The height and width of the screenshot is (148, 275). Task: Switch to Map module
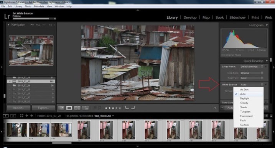pyautogui.click(x=206, y=18)
